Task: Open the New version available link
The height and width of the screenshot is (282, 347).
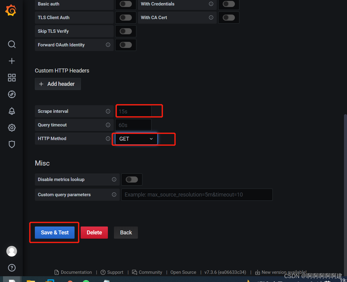Action: 281,272
